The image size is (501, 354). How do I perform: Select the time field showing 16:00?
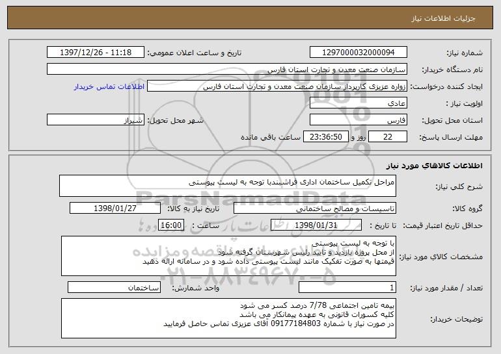coord(171,225)
